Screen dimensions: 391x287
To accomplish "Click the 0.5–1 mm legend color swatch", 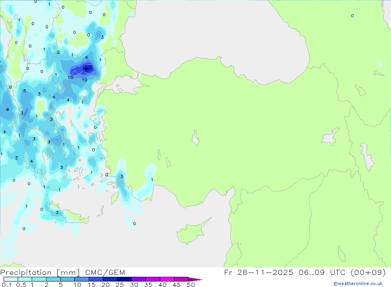I will tap(25, 279).
